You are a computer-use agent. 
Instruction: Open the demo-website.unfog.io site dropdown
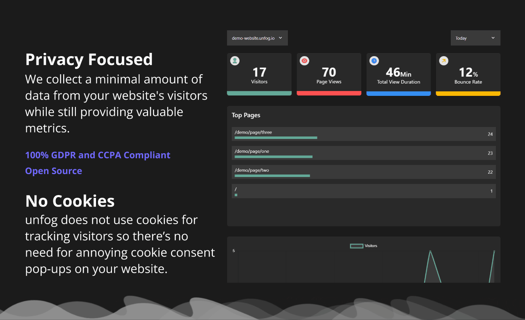point(257,38)
